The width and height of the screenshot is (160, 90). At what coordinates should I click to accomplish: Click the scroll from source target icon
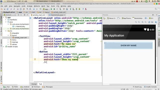(18, 15)
